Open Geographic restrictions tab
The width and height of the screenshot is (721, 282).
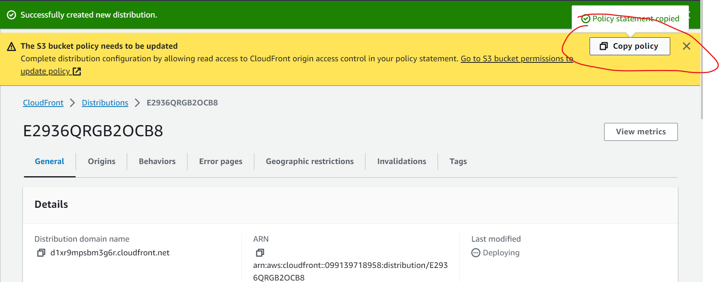click(x=310, y=161)
